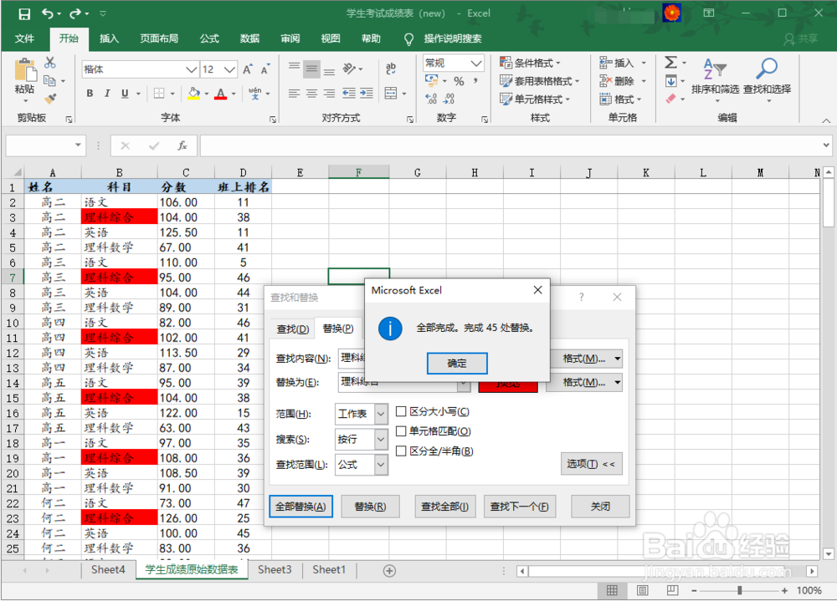The image size is (837, 601).
Task: Click the wrap text icon
Action: pyautogui.click(x=391, y=69)
